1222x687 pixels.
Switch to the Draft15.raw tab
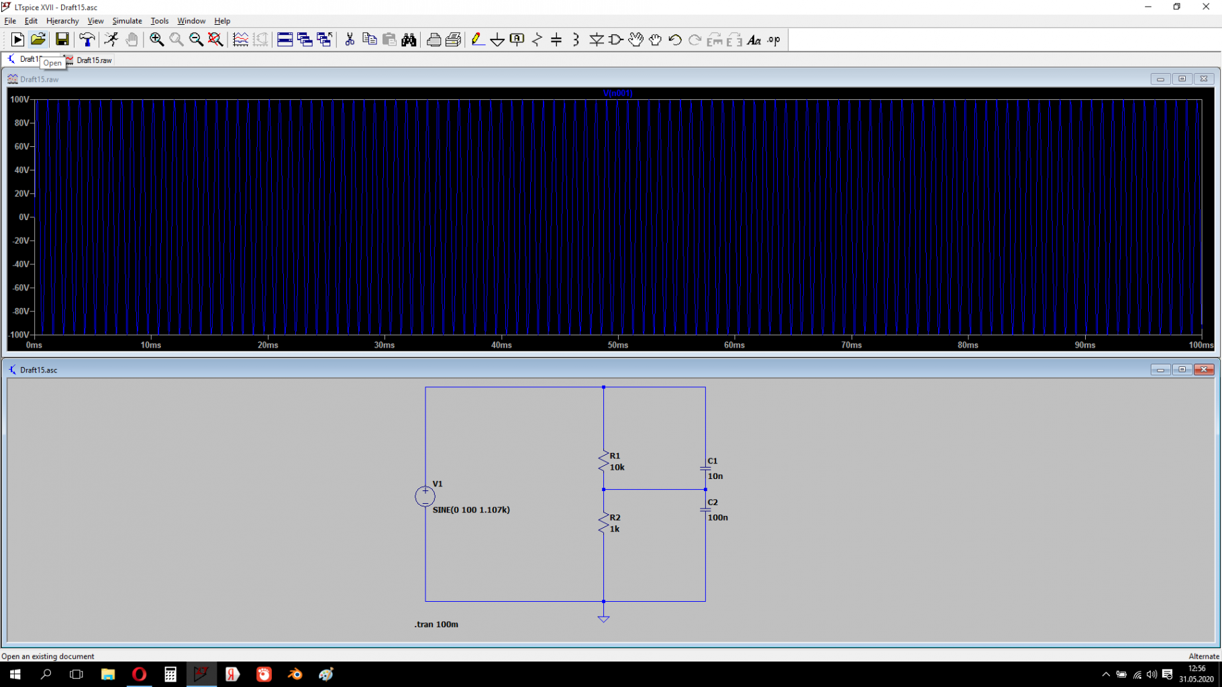93,60
